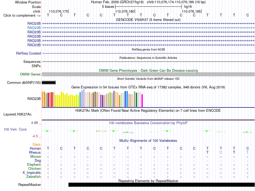Click the Common dbSNP(155) black variant block
This screenshot has width=255, height=191.
[x=49, y=83]
